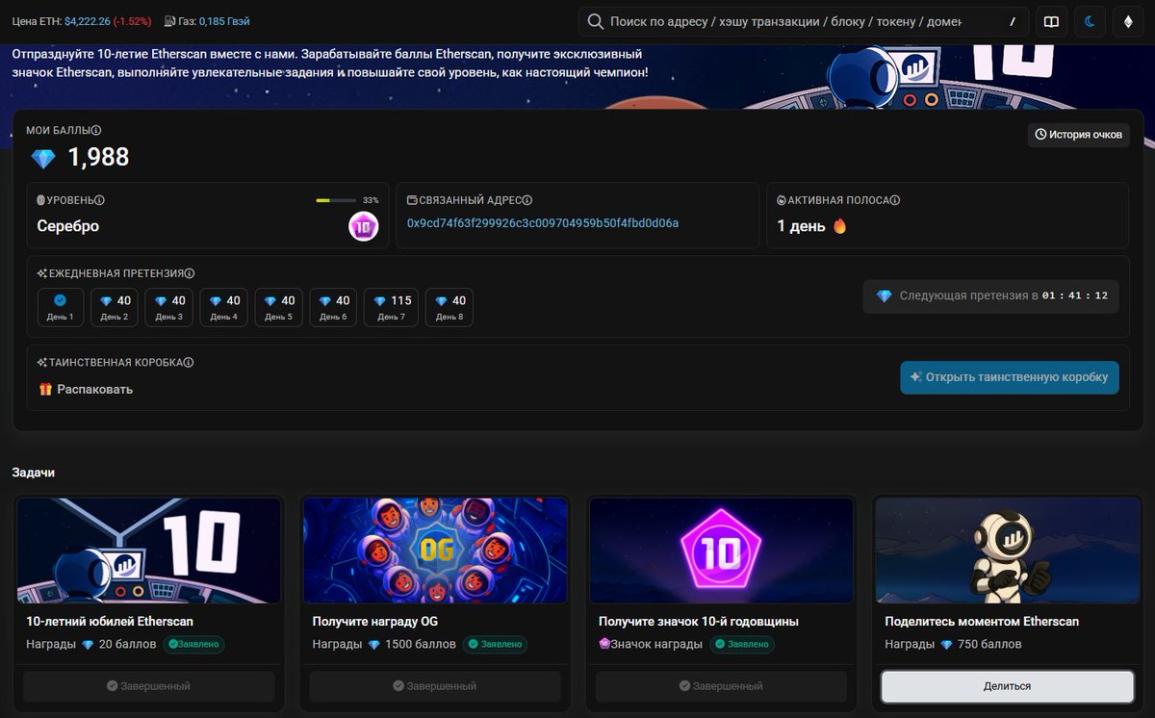The image size is (1155, 718).
Task: Click the gas price 0,185 Гвэй
Action: (x=224, y=21)
